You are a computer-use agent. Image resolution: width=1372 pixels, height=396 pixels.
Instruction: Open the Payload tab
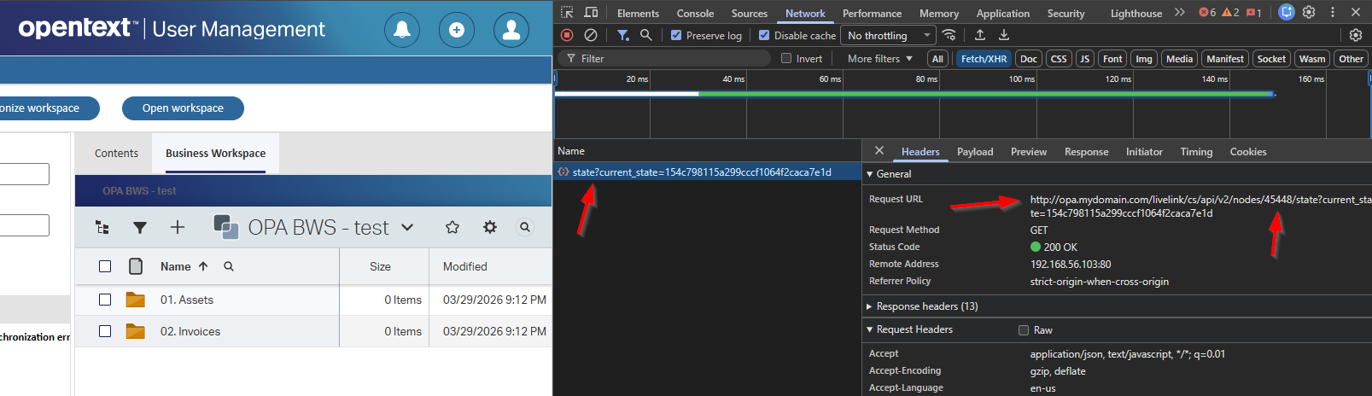pos(975,152)
